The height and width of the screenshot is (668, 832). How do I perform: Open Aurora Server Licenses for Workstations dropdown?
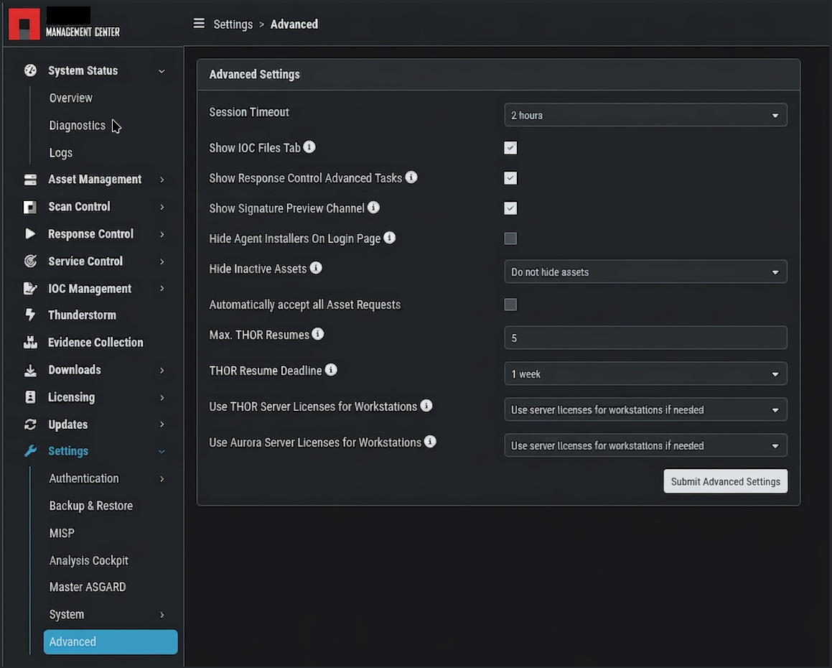pyautogui.click(x=645, y=445)
